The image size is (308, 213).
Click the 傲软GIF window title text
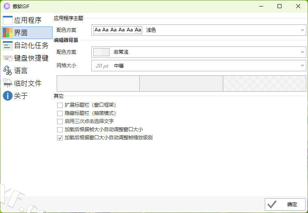(x=21, y=7)
